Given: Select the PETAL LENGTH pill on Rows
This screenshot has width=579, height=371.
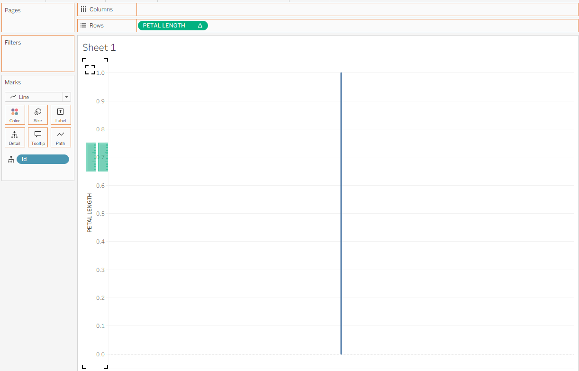Looking at the screenshot, I should click(x=172, y=26).
